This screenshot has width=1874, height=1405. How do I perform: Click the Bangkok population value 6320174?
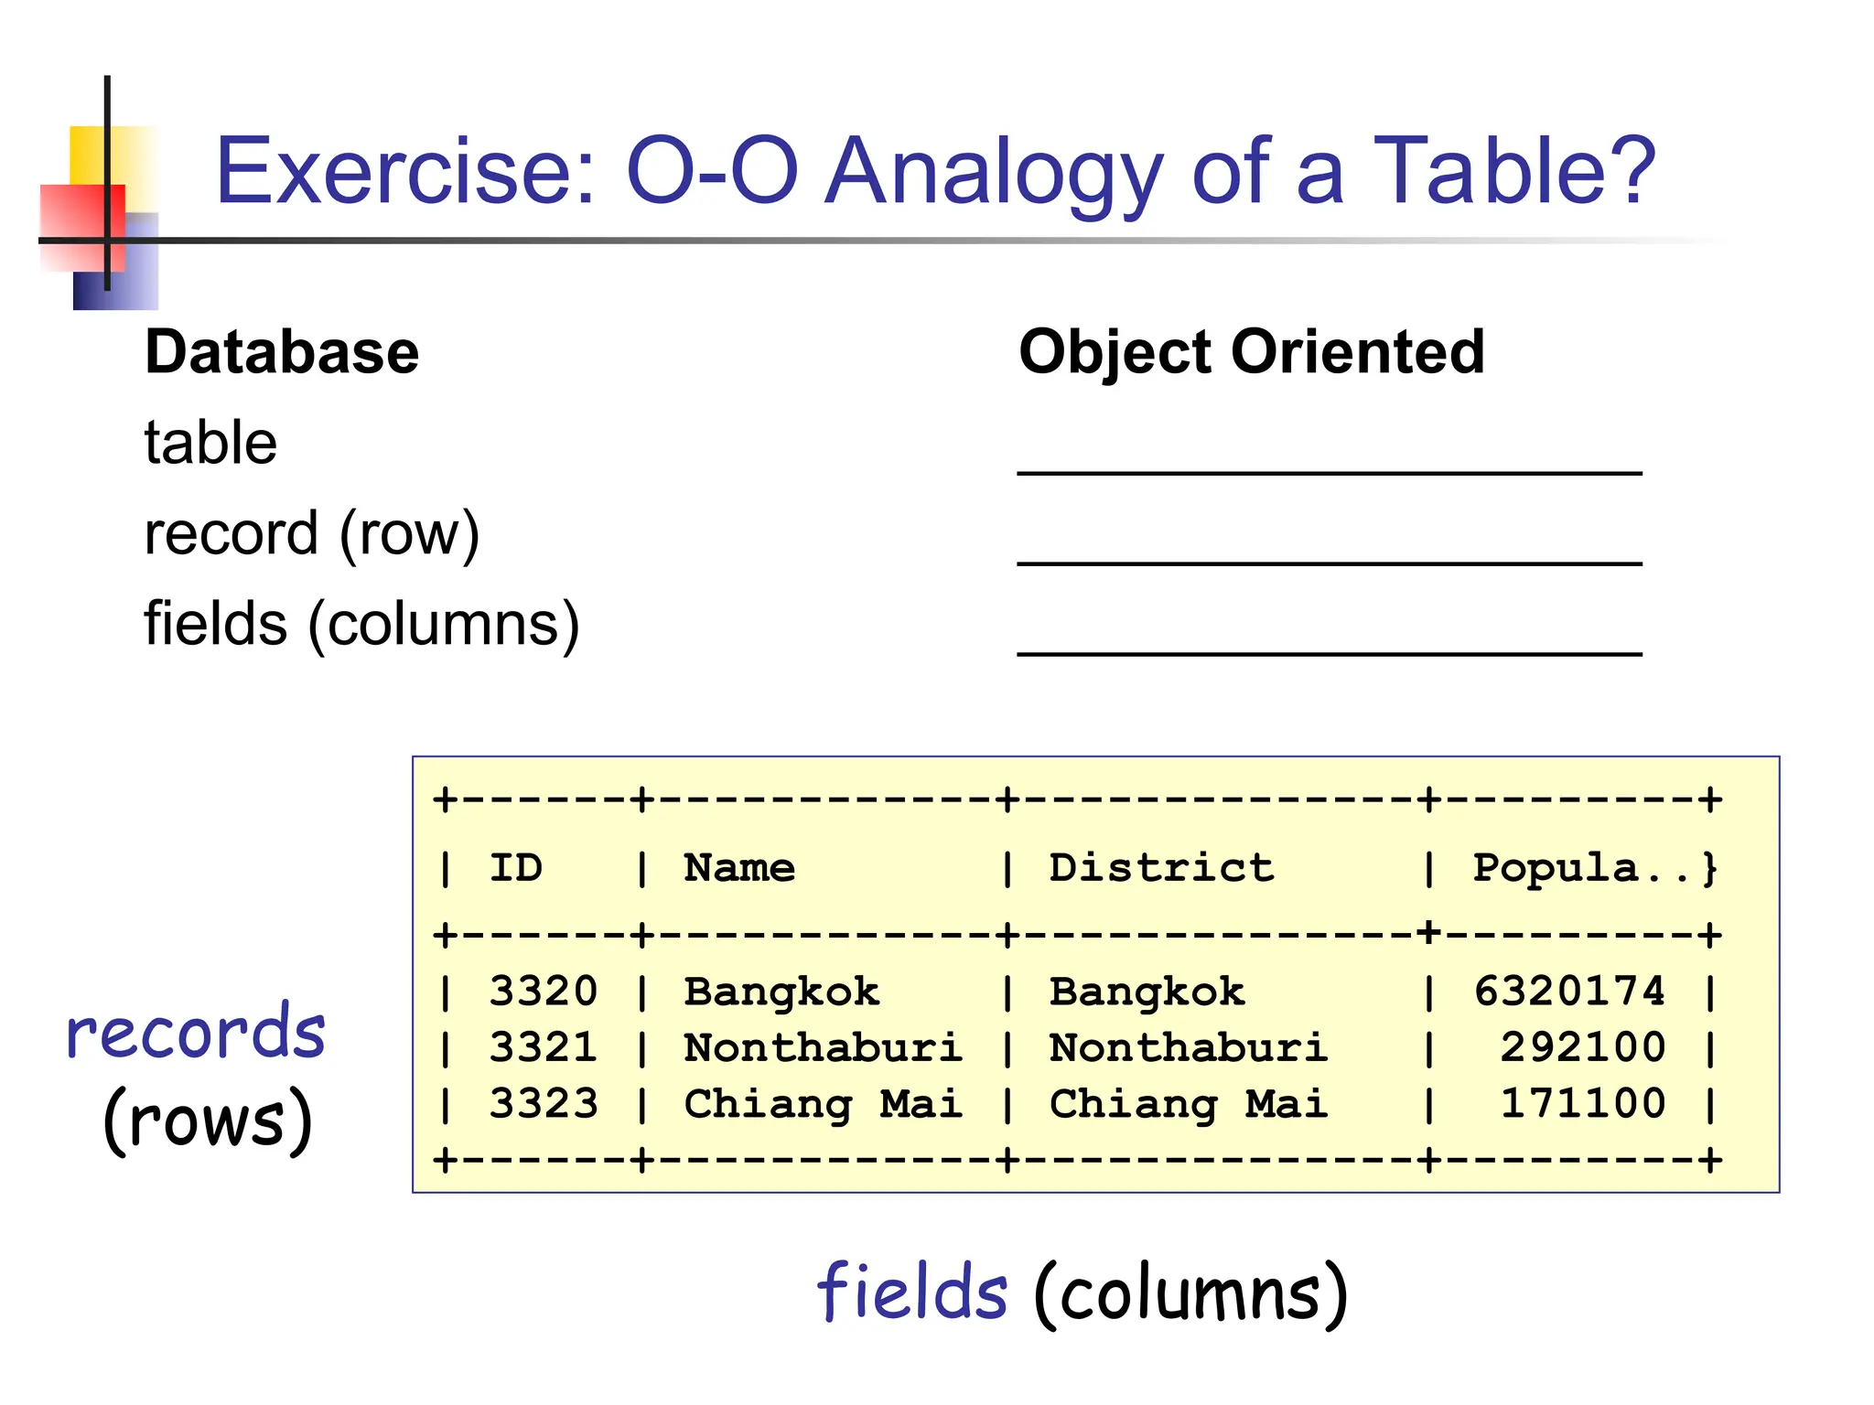click(1568, 992)
